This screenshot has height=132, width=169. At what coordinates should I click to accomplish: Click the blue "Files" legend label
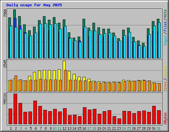pos(165,26)
